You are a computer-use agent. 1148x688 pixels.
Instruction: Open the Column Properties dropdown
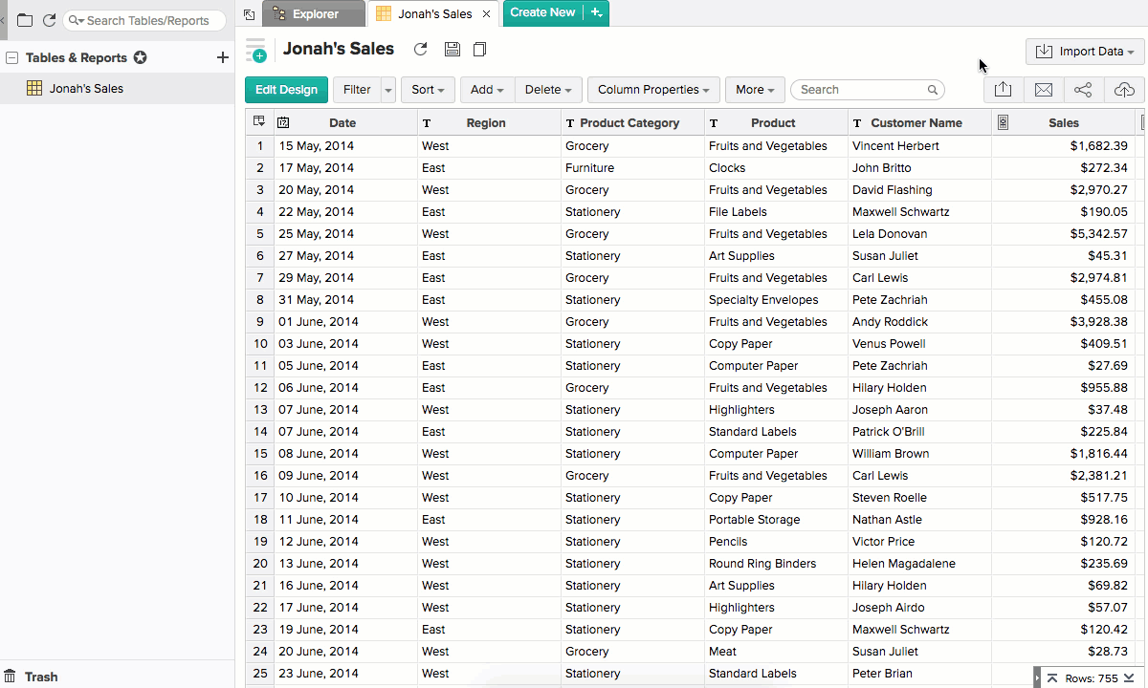click(653, 90)
